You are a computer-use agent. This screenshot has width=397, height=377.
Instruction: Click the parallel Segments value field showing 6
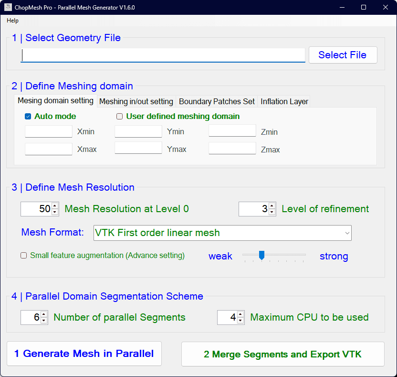click(x=31, y=317)
